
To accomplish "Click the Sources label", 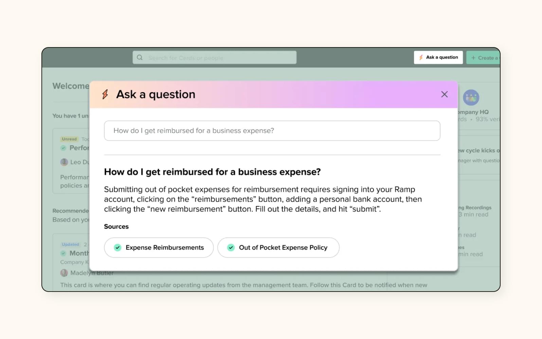I will (116, 226).
